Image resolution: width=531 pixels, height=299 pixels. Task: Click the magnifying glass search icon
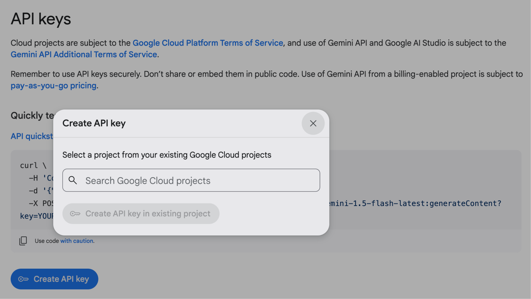click(73, 180)
